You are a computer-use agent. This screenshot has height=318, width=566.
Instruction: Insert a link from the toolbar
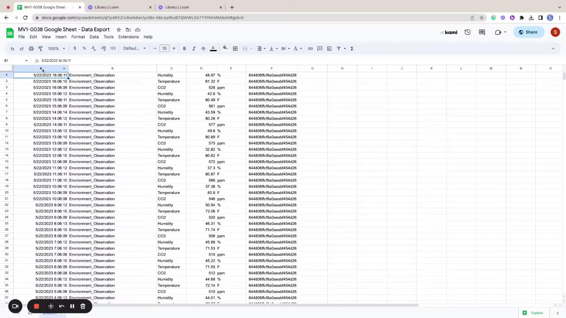(x=310, y=49)
